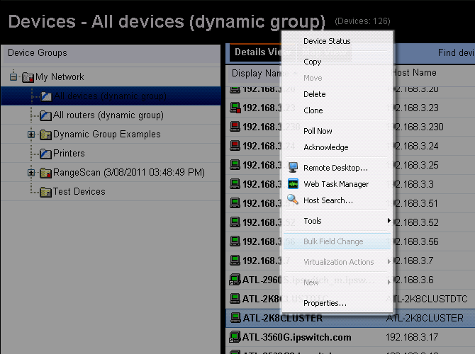Sort by the Host Name column header

pos(413,73)
